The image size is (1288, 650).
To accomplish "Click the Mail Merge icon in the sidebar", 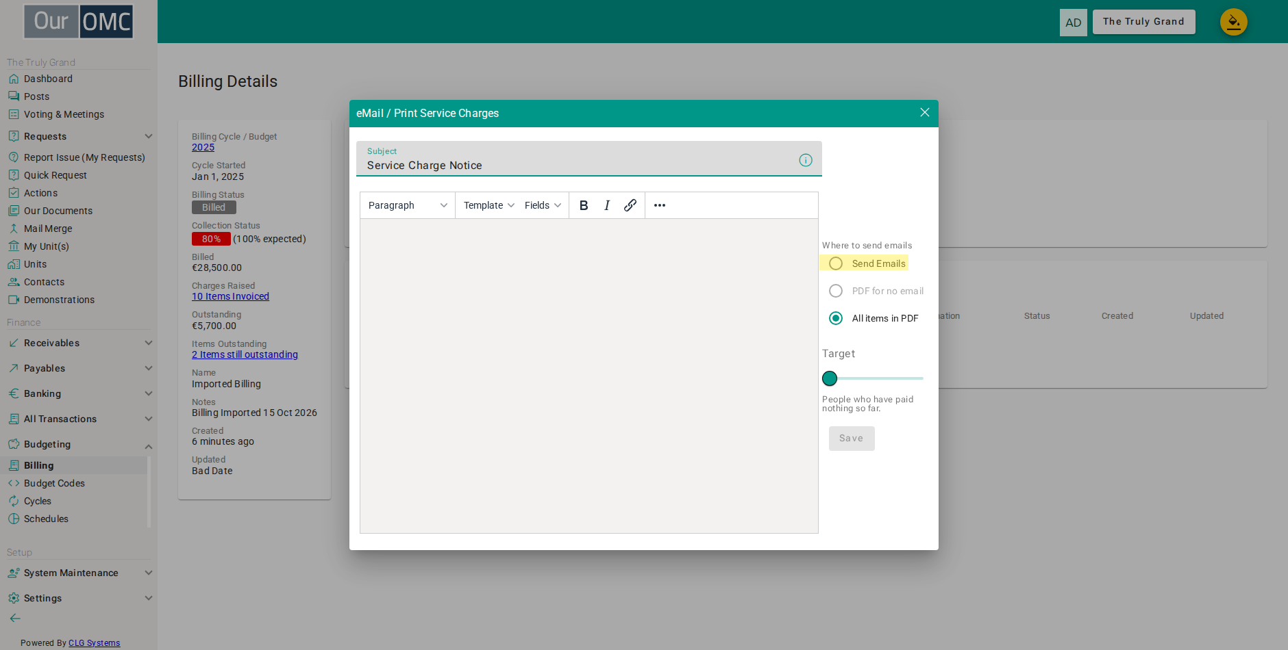I will (x=14, y=229).
